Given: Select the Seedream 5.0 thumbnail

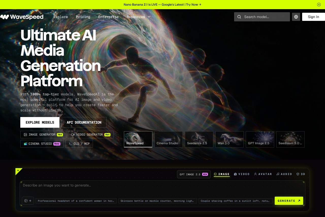Looking at the screenshot, I should [x=290, y=139].
